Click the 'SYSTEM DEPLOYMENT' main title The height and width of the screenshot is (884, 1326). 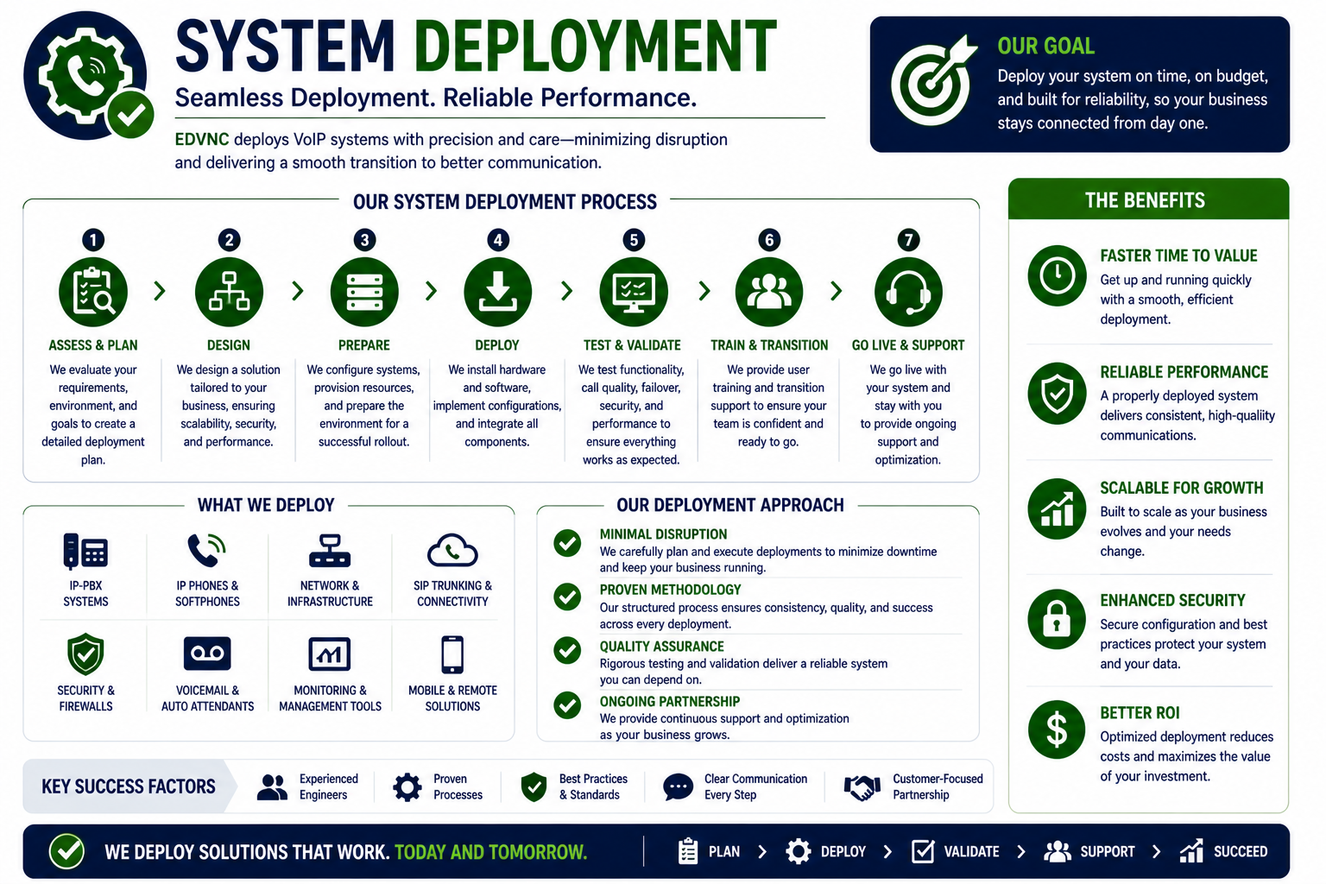point(476,46)
